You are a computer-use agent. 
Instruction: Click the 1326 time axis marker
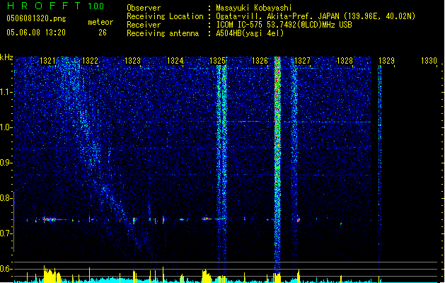coord(260,61)
